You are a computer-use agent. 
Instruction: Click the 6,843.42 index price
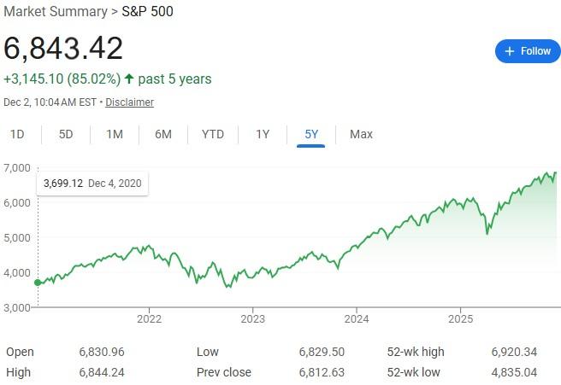click(x=64, y=49)
